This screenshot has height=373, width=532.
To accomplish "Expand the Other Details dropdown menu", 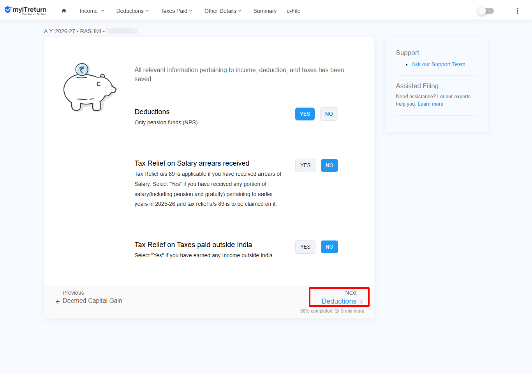I will point(223,11).
